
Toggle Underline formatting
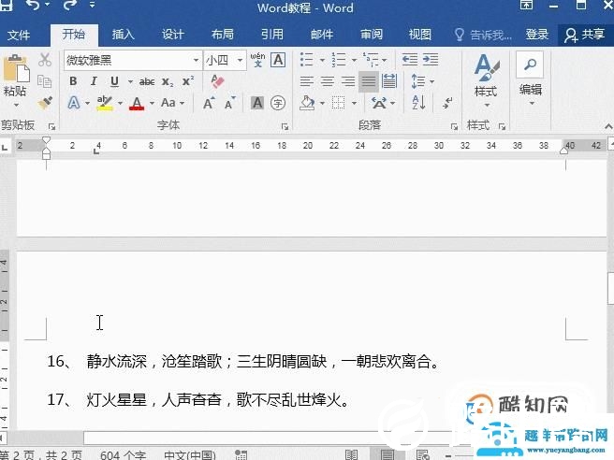click(x=114, y=81)
